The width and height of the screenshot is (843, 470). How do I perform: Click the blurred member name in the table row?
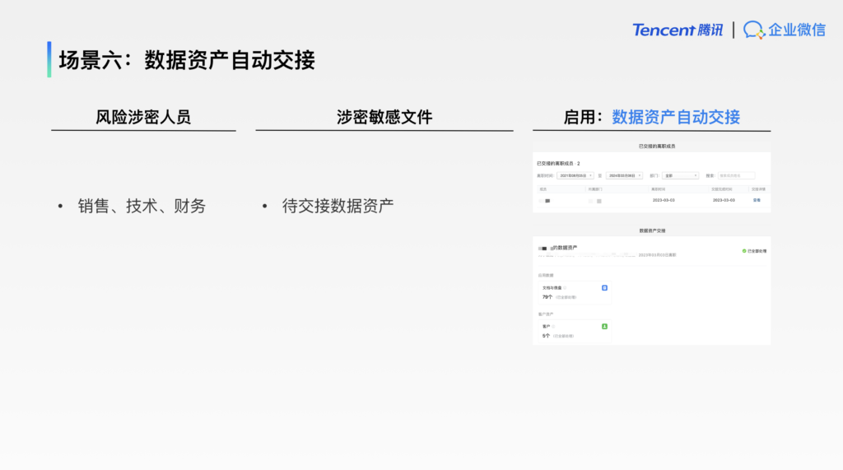[545, 201]
